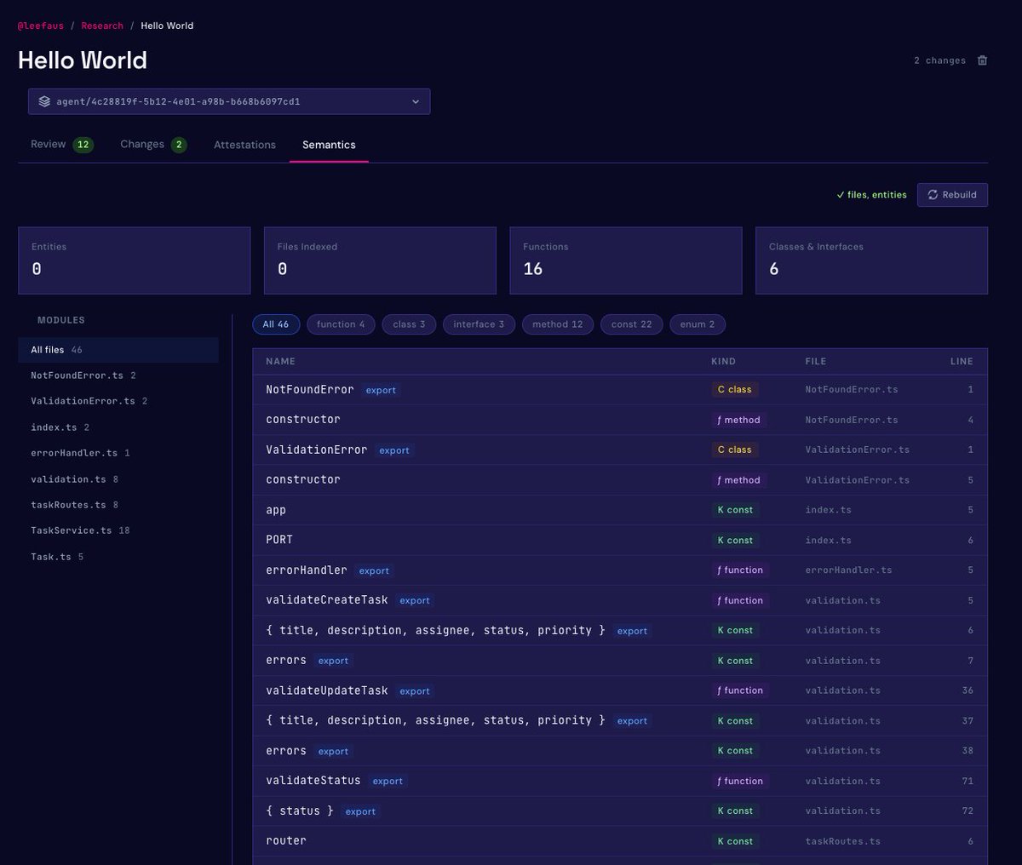
Task: Open the Attestations tab
Action: tap(244, 145)
